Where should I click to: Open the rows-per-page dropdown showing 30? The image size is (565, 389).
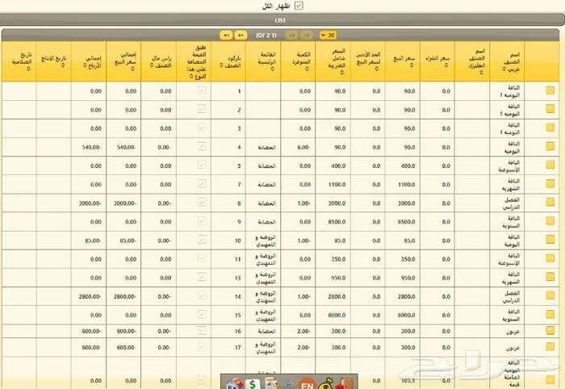[328, 35]
